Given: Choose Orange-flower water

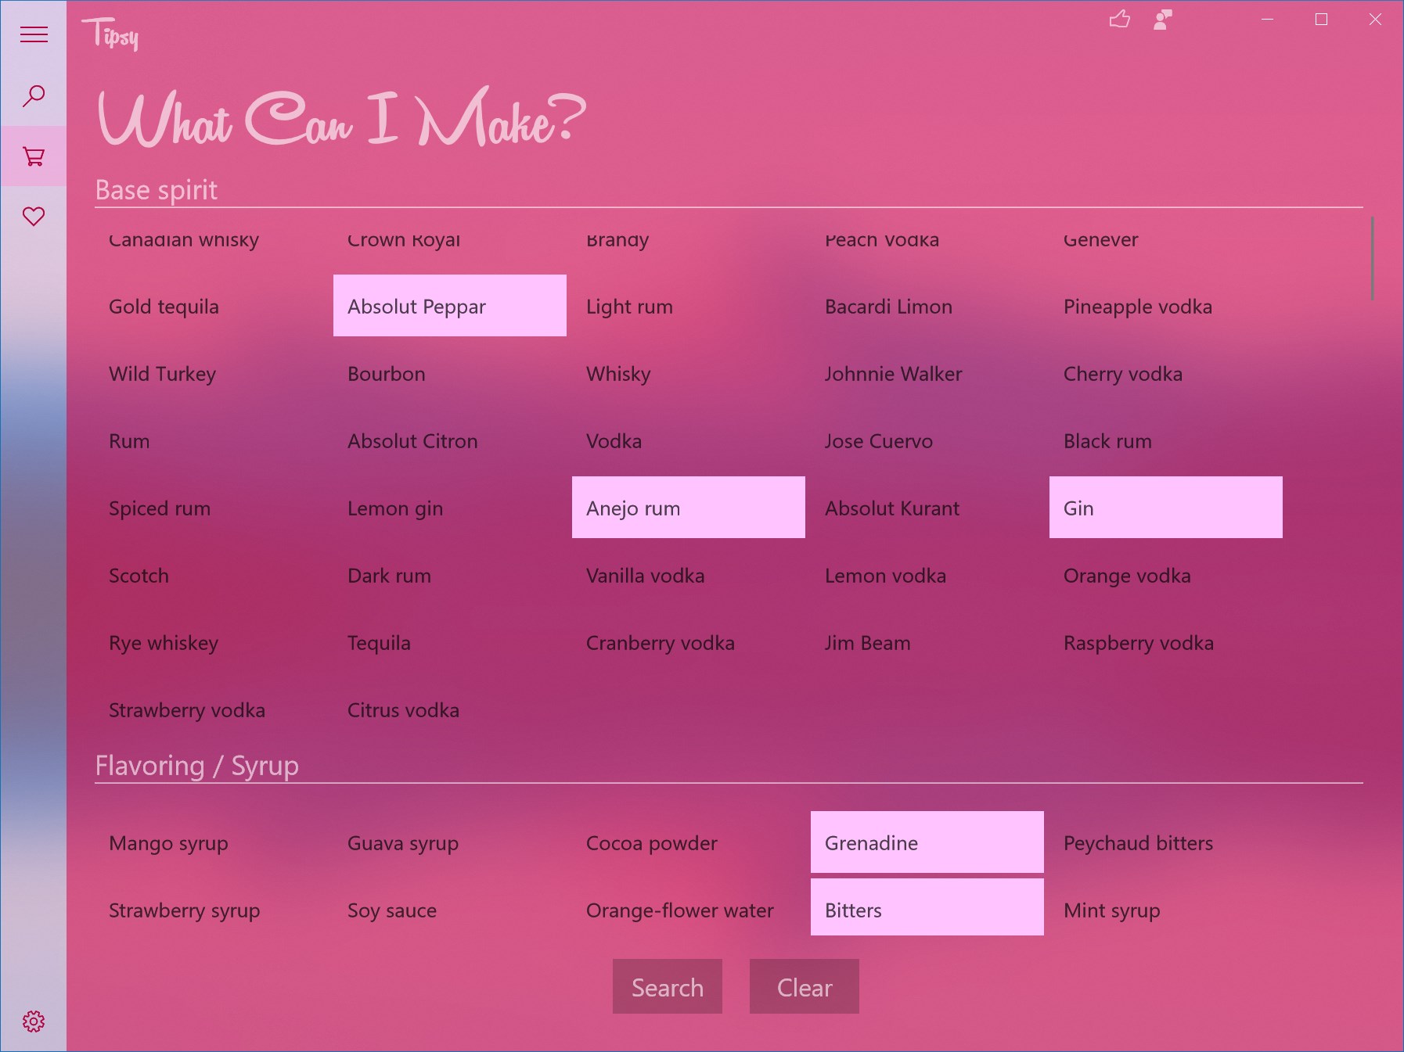Looking at the screenshot, I should (x=689, y=907).
